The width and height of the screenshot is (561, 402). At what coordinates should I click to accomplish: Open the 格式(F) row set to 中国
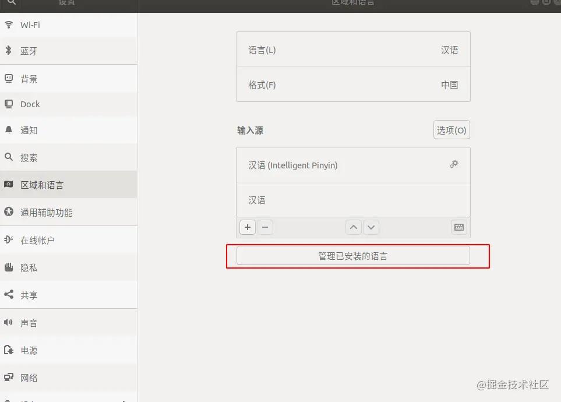click(353, 84)
